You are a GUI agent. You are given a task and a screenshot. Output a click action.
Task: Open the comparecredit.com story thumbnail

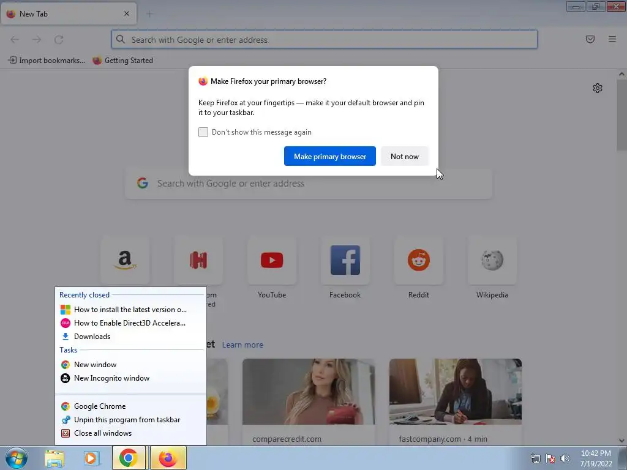[309, 392]
